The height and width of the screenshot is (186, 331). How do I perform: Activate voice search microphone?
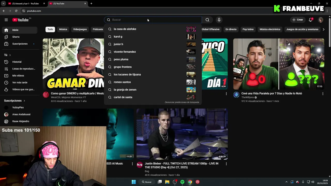point(219,20)
